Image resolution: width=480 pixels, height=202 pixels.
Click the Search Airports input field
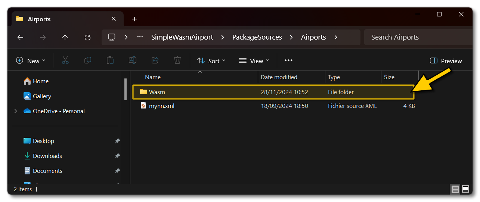point(416,37)
